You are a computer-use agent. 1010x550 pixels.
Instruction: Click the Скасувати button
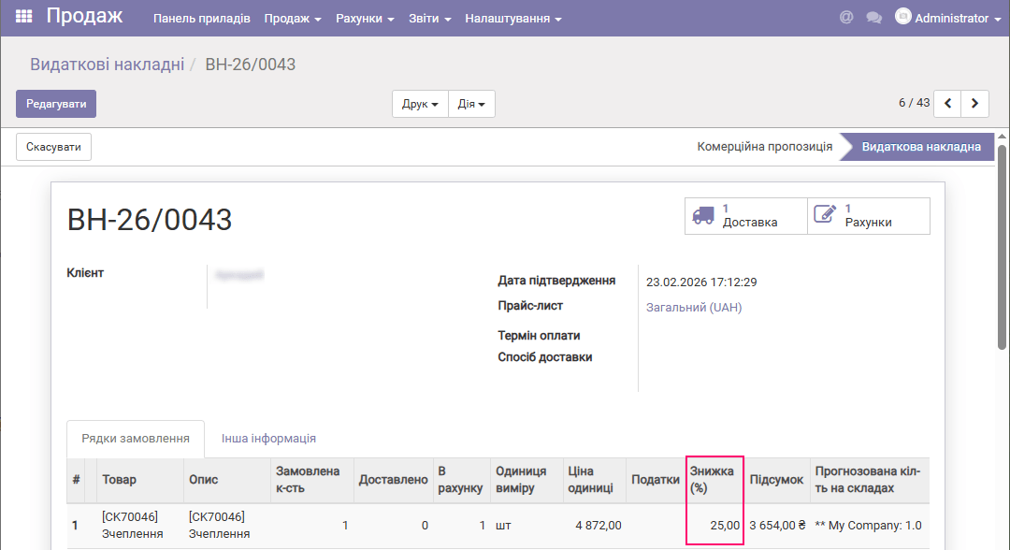click(52, 146)
